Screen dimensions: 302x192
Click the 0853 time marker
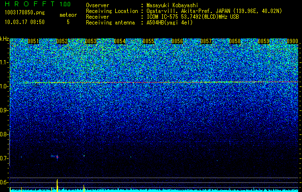tap(91, 41)
